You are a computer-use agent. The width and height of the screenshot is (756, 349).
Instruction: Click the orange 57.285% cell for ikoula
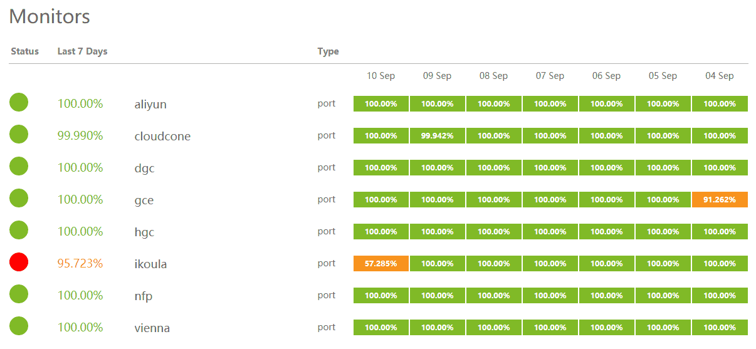(x=381, y=263)
